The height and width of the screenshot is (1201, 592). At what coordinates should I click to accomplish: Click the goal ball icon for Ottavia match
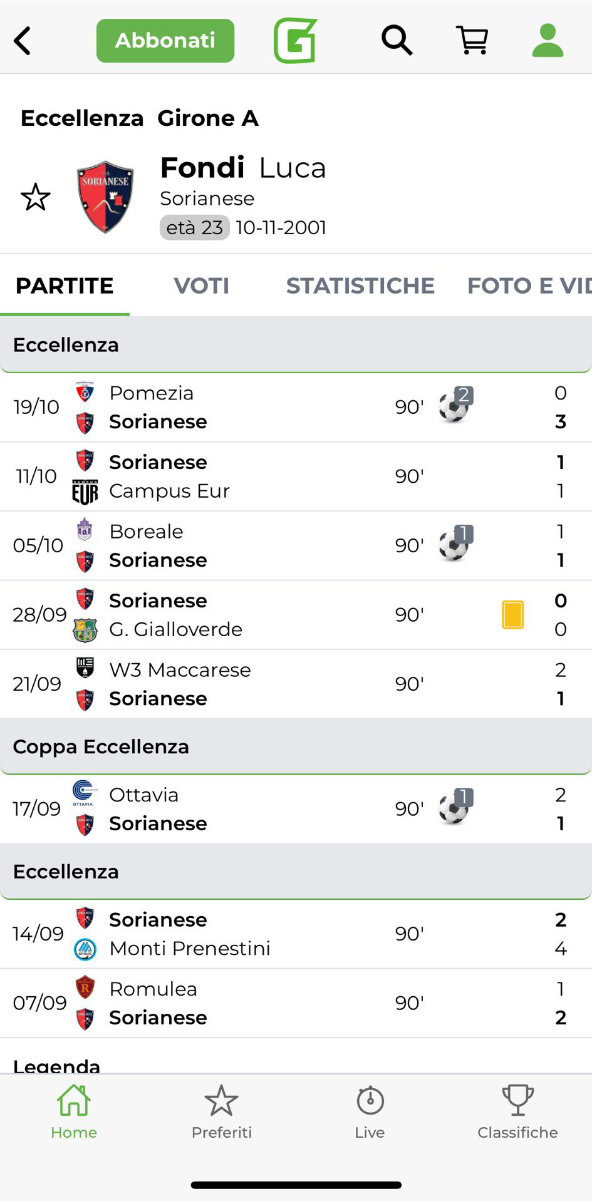pyautogui.click(x=455, y=808)
